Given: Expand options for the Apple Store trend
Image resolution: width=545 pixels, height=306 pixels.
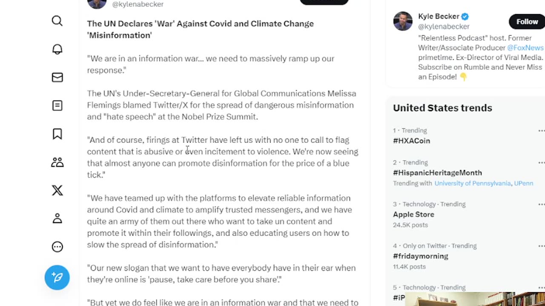Looking at the screenshot, I should tap(541, 204).
